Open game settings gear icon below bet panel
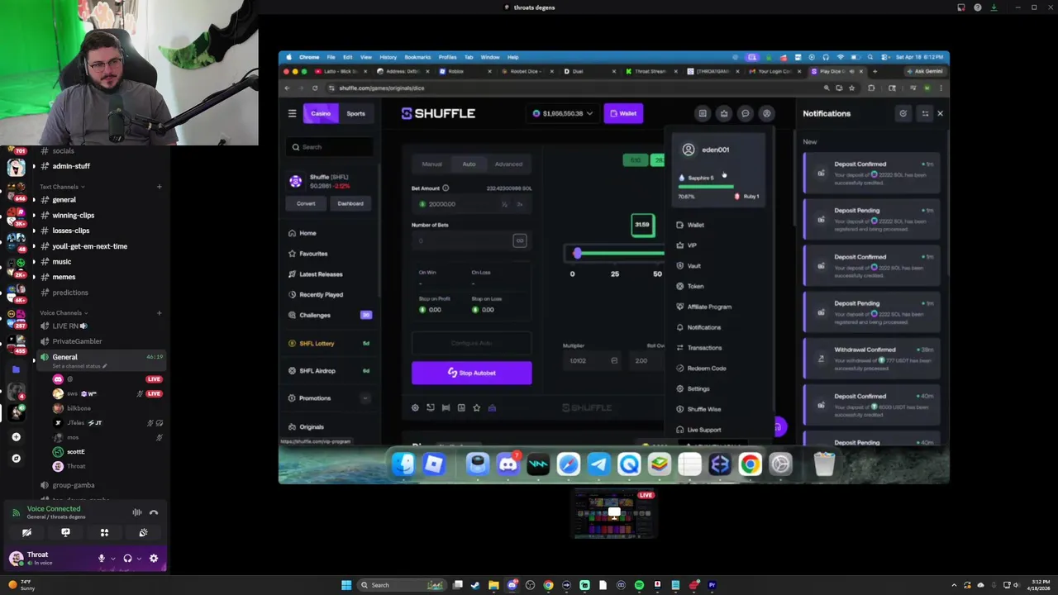Viewport: 1058px width, 595px height. click(415, 407)
